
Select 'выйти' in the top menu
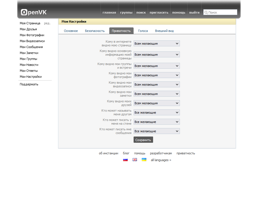(194, 12)
